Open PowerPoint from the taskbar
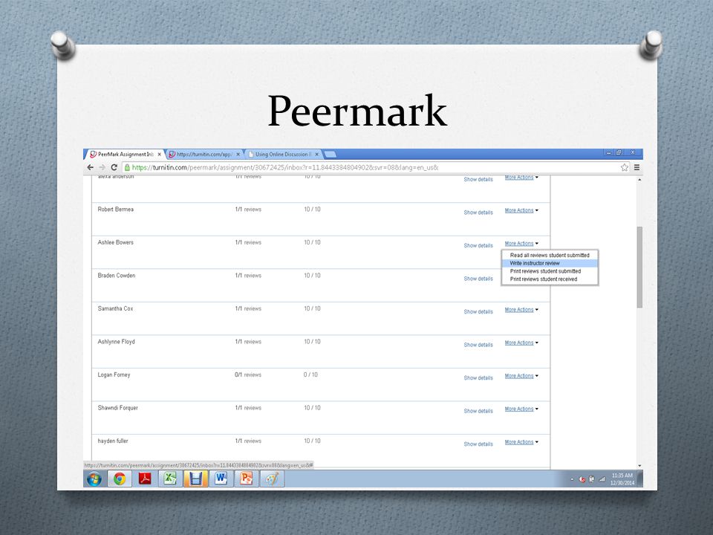The width and height of the screenshot is (713, 535). click(x=247, y=479)
